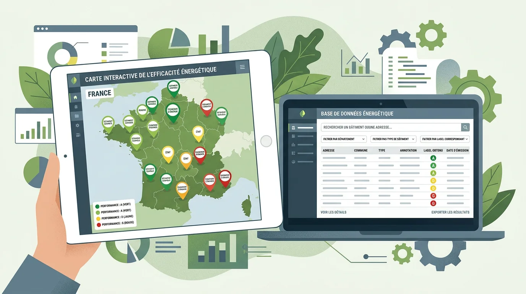Click the magnifier search button
The width and height of the screenshot is (526, 294).
point(465,127)
